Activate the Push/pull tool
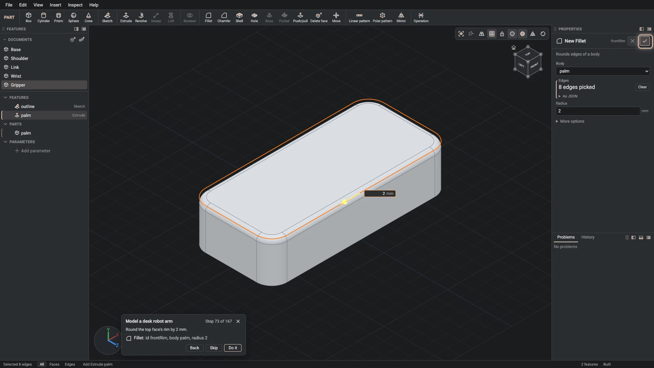 [x=300, y=17]
